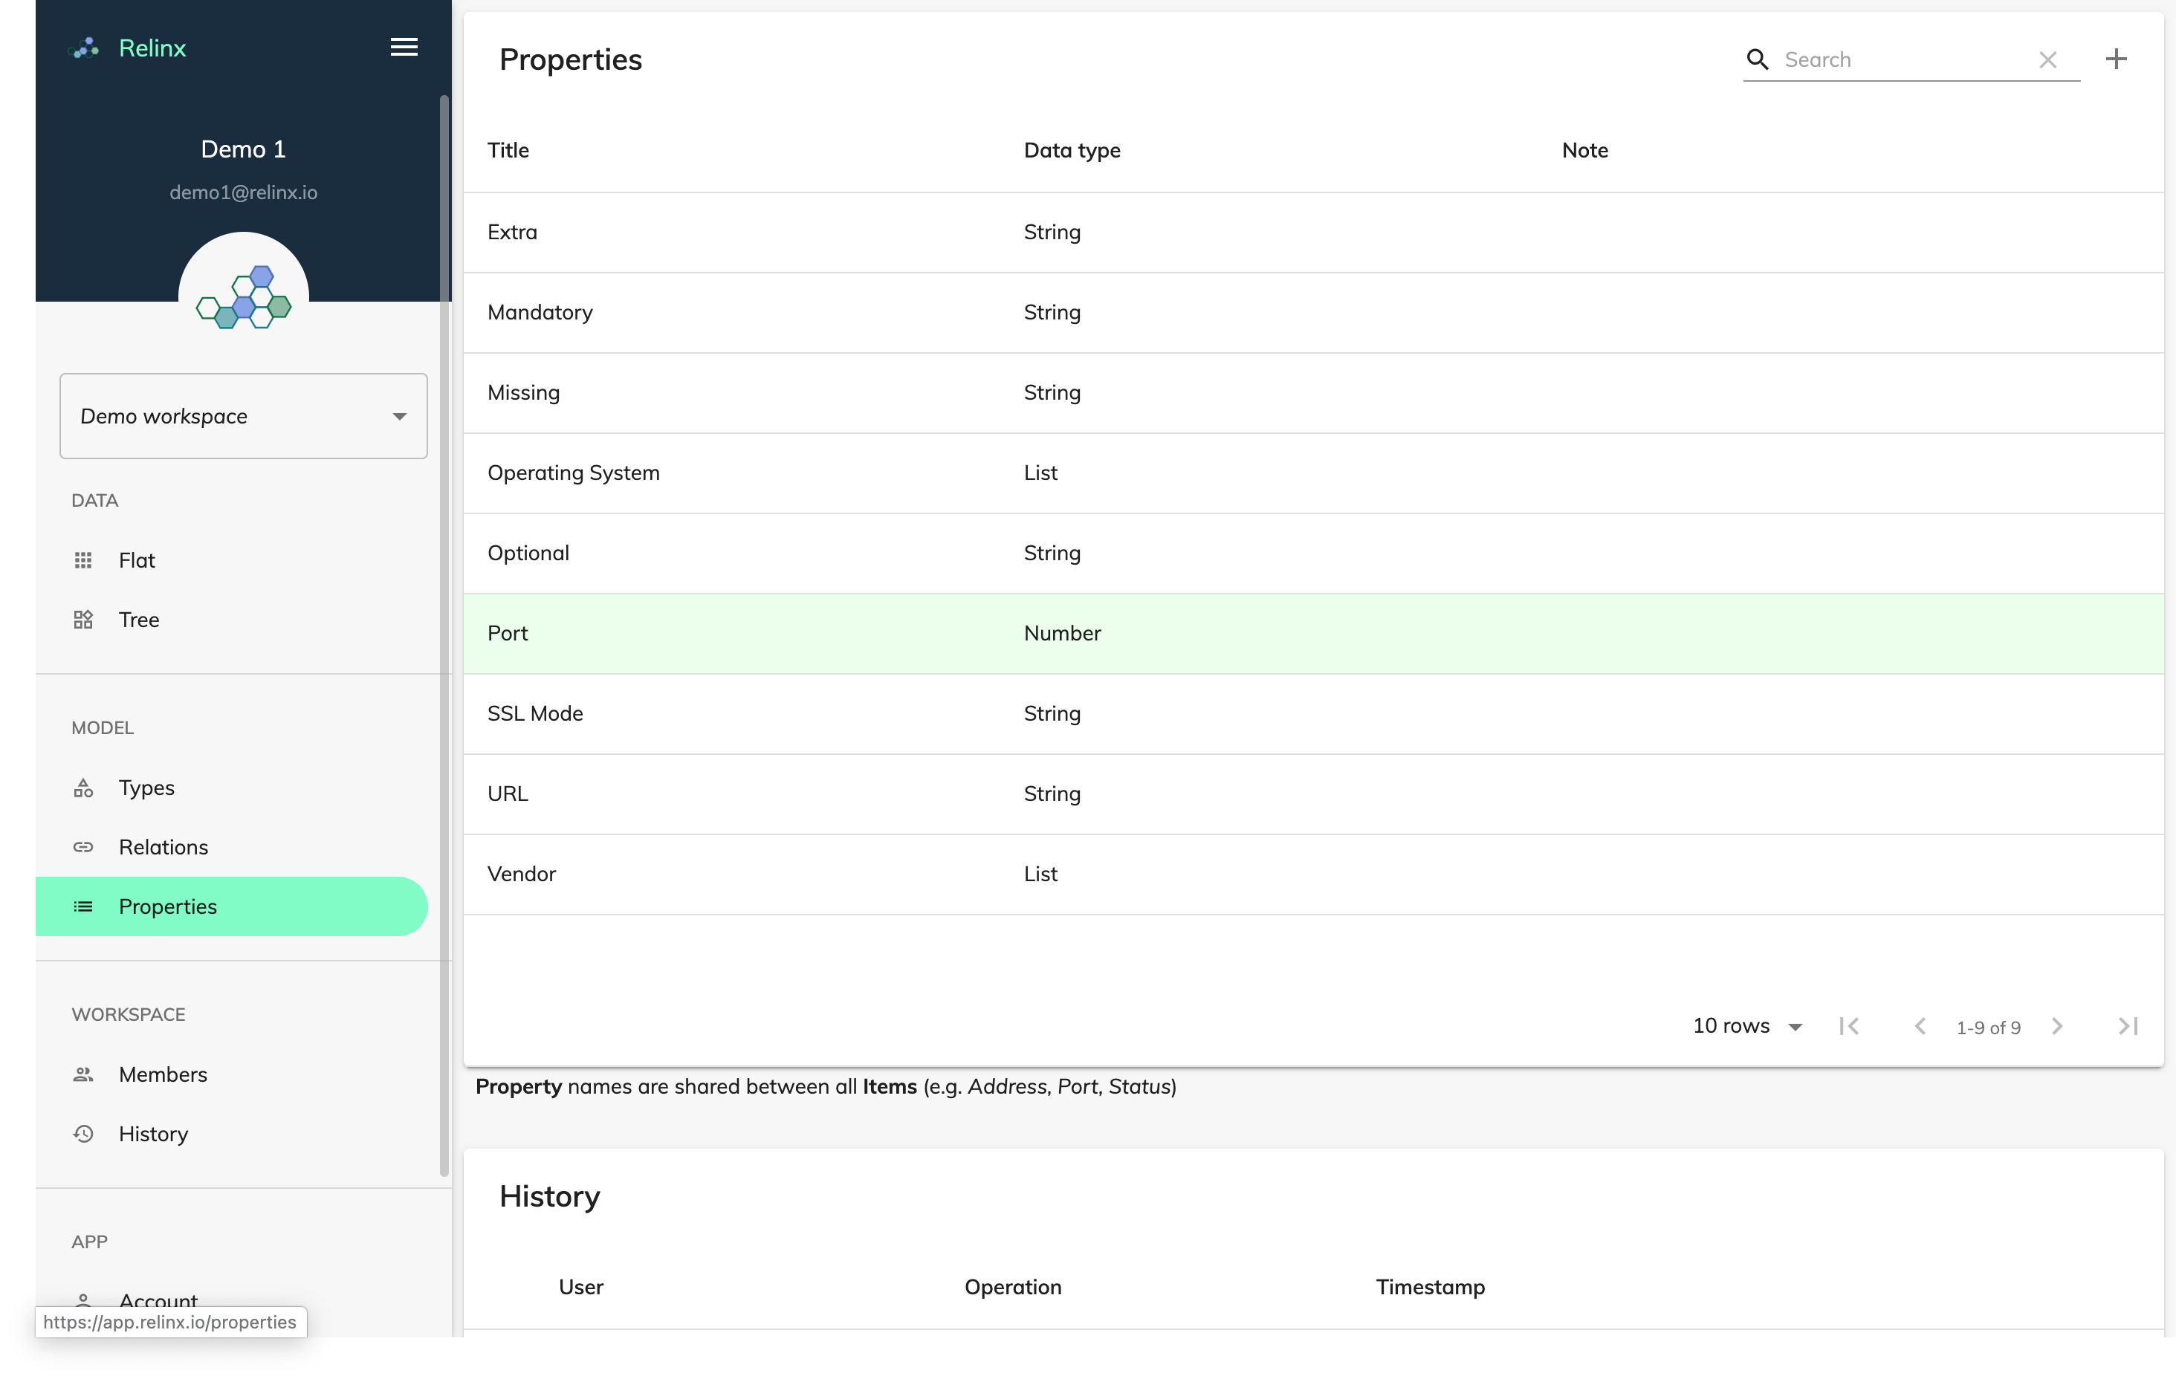
Task: Click the User column in History
Action: [x=580, y=1287]
